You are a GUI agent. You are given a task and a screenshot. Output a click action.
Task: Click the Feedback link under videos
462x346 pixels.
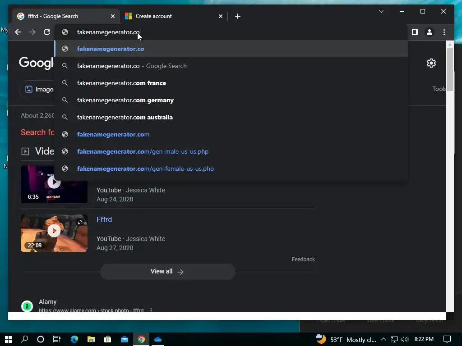[x=303, y=259]
